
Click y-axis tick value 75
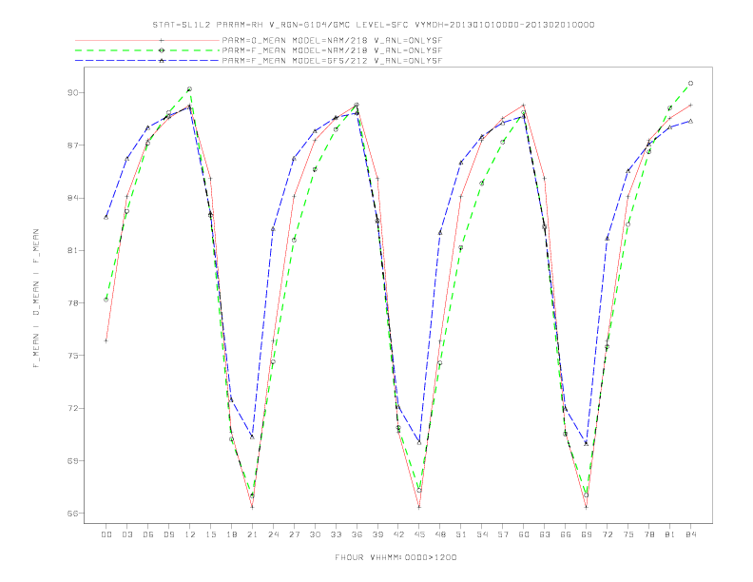pos(73,356)
